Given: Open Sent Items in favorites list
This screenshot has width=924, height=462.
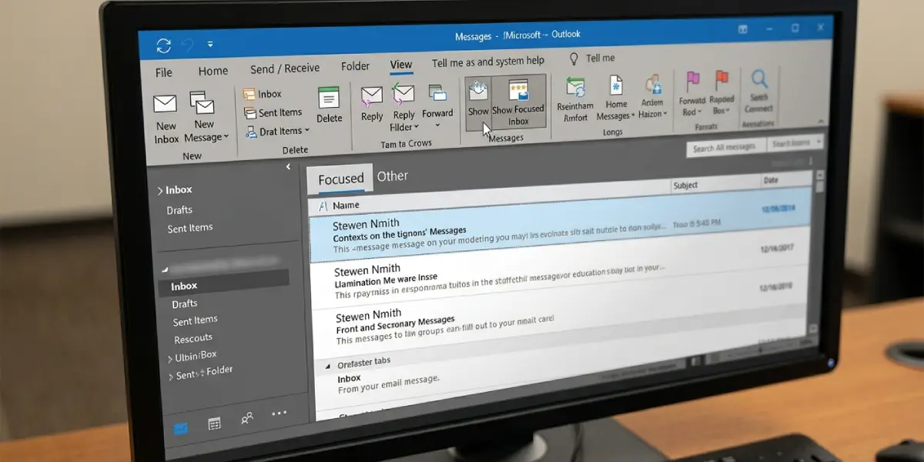Looking at the screenshot, I should pos(189,228).
